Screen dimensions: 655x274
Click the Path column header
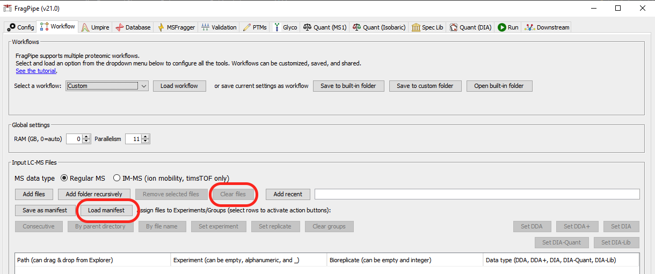93,260
